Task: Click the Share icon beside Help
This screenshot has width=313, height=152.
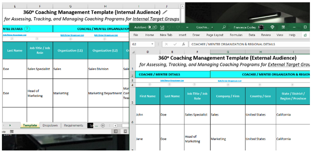Action: coord(305,35)
